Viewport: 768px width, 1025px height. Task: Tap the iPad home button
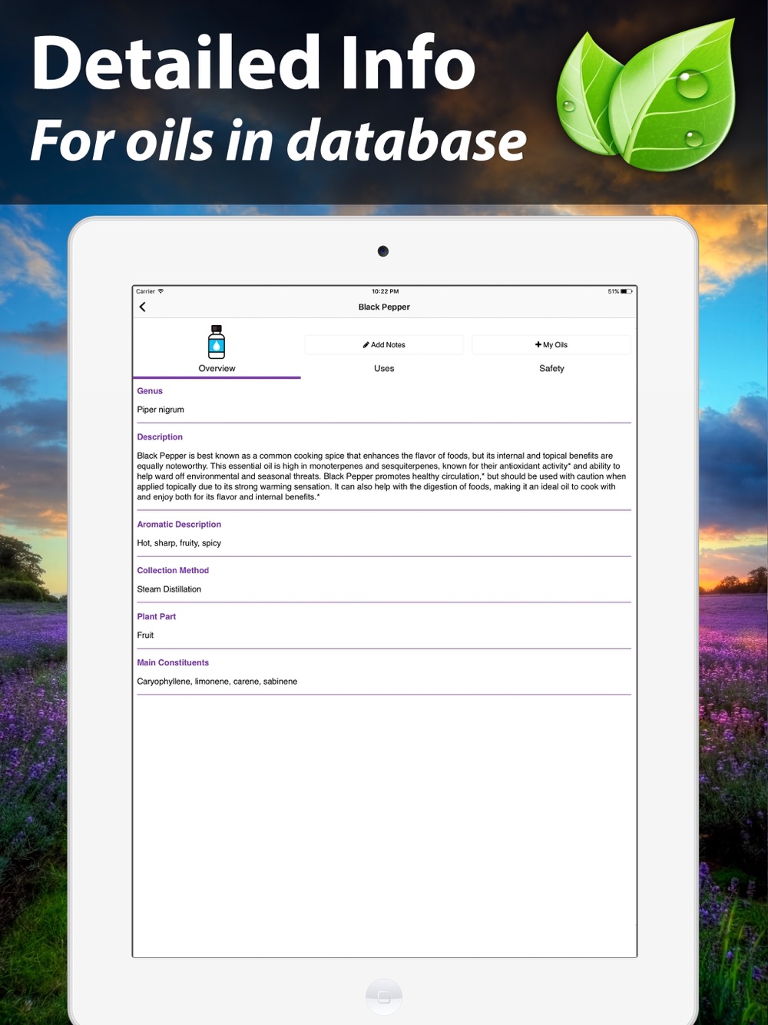point(384,997)
